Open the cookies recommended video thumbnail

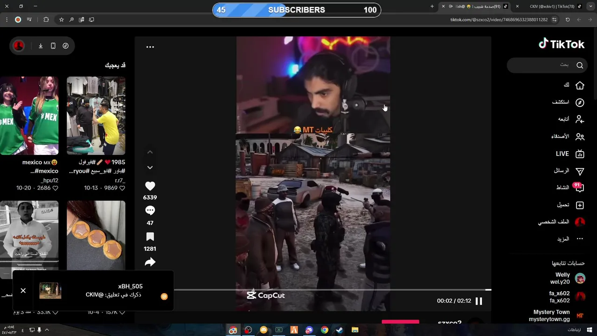click(96, 236)
